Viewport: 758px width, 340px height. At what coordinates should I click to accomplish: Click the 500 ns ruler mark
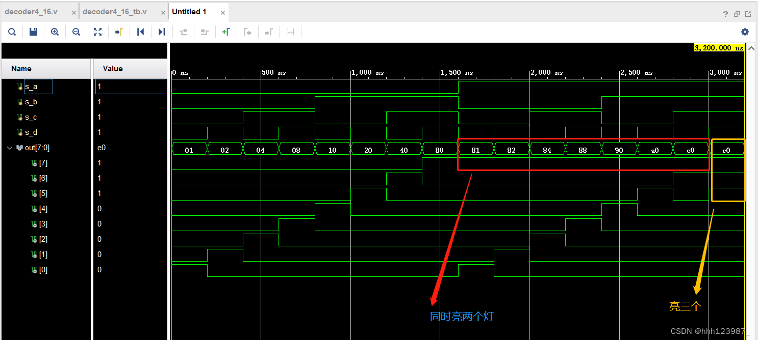(274, 73)
